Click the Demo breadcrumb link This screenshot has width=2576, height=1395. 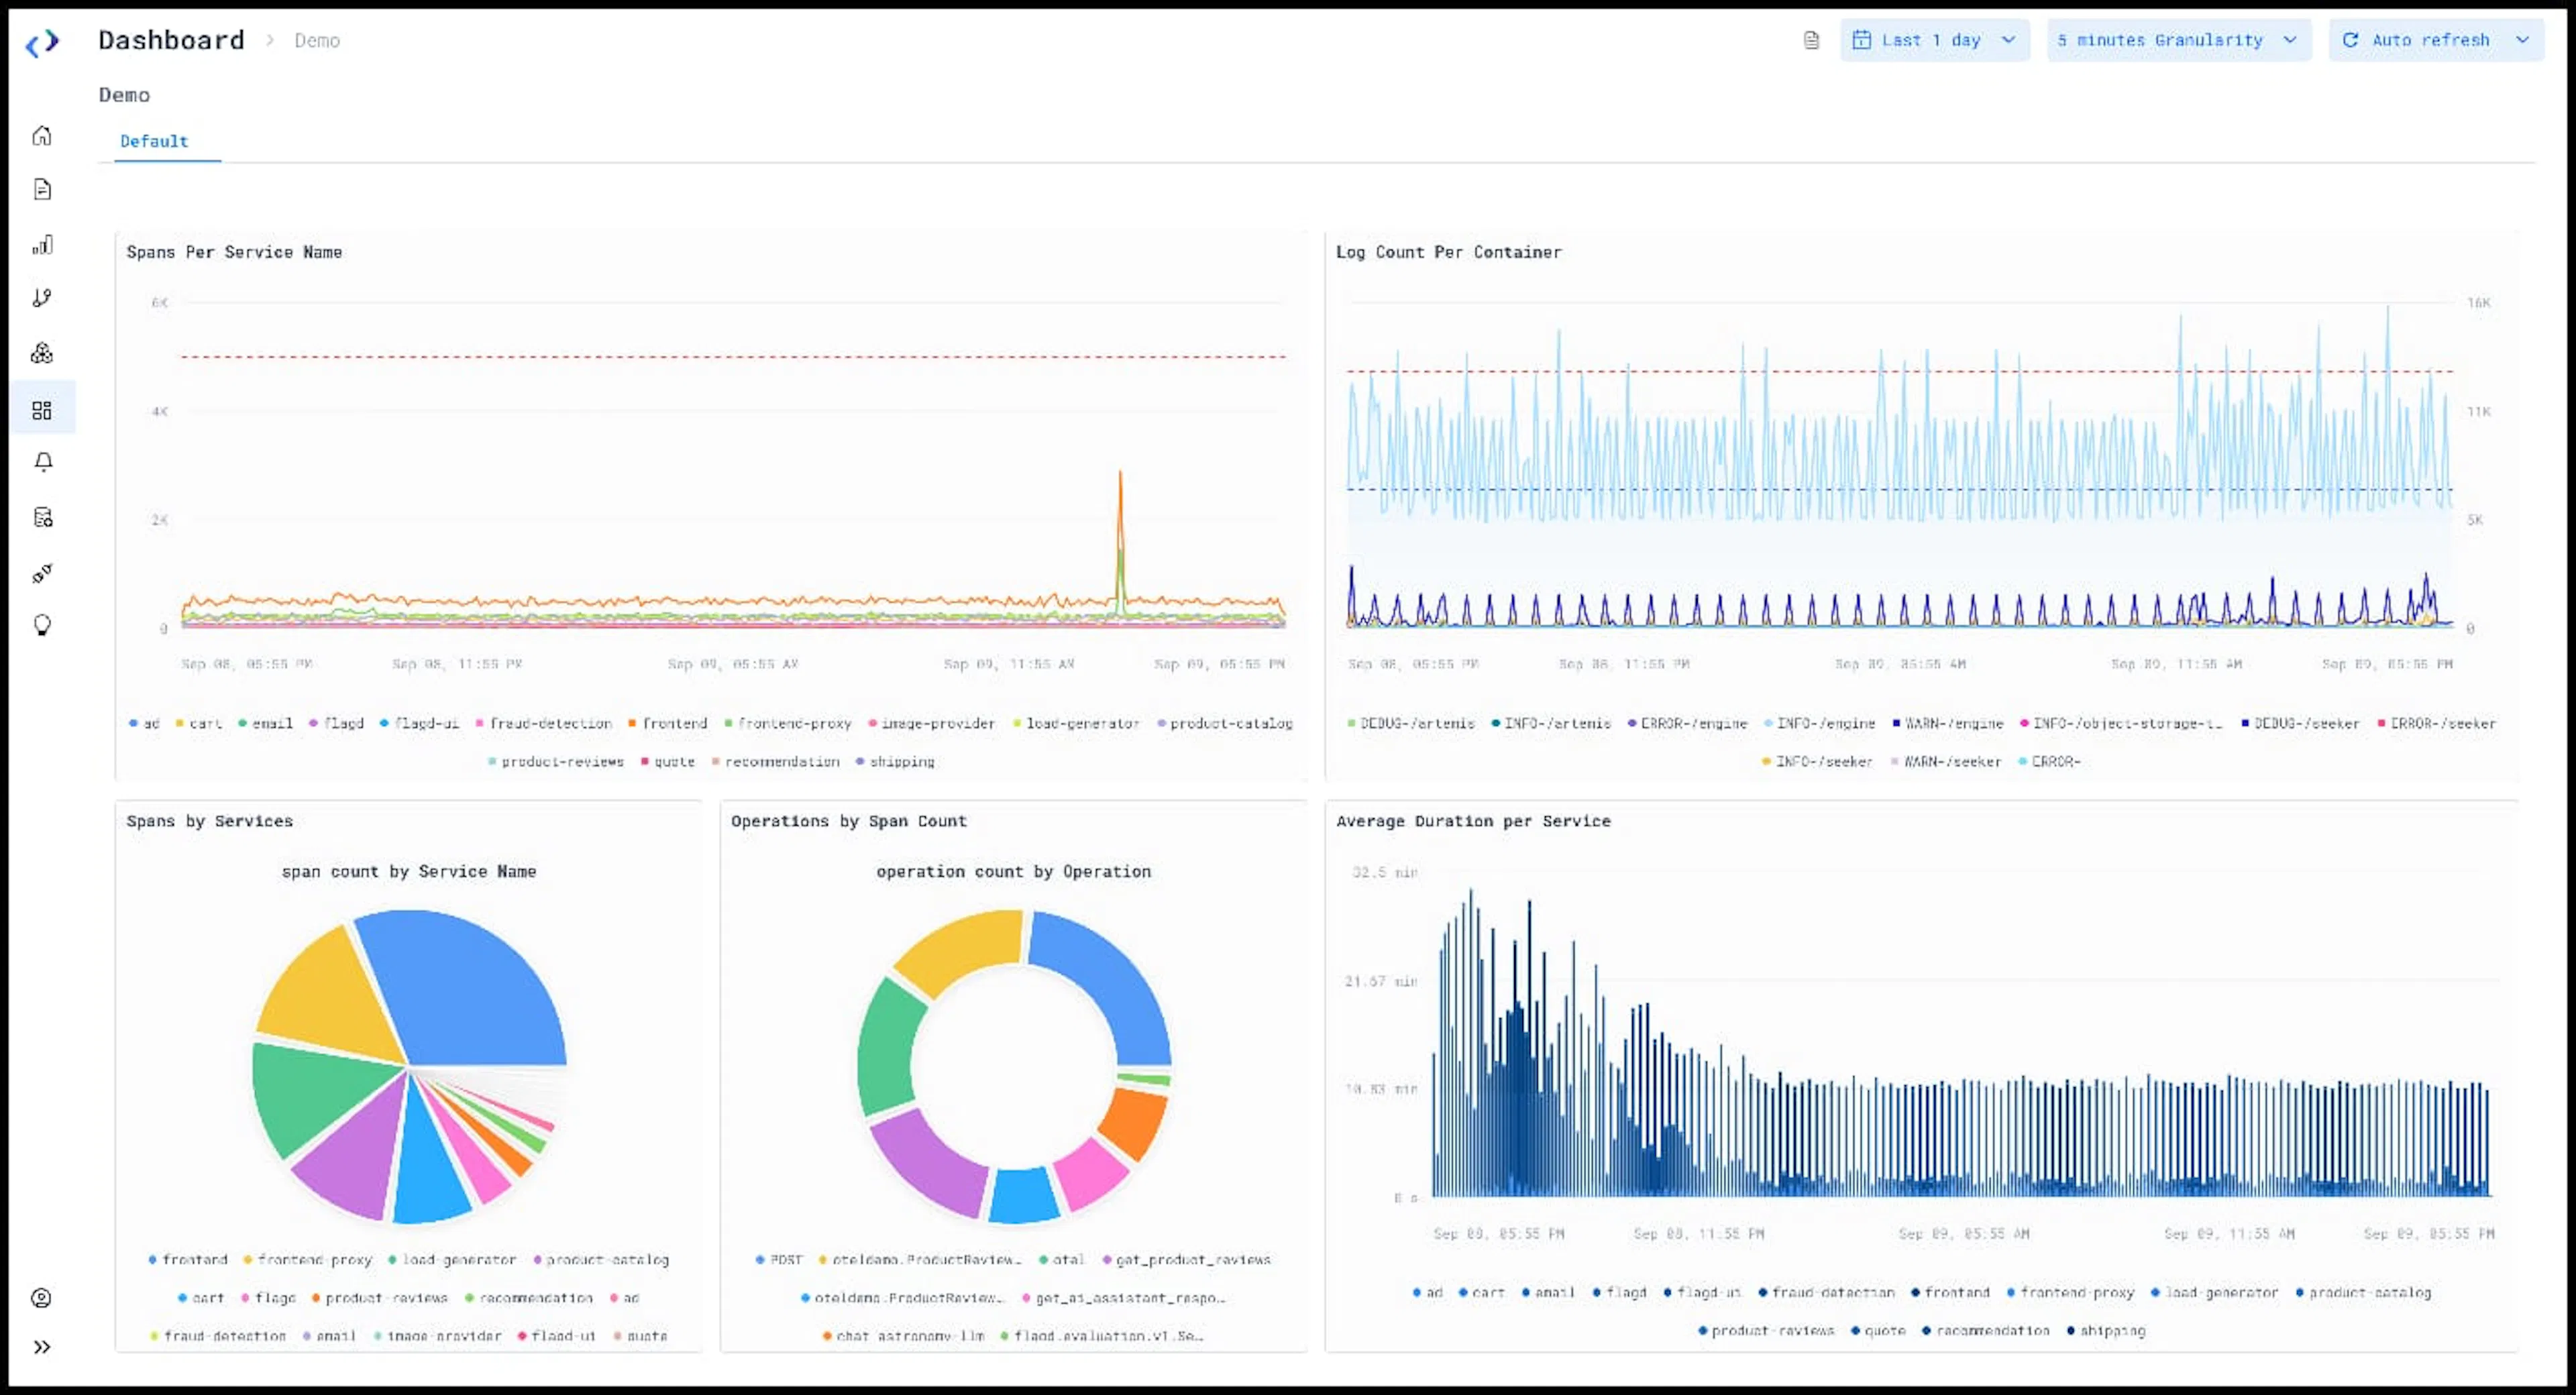tap(316, 40)
